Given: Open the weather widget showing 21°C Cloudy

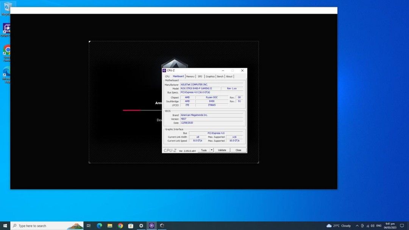Looking at the screenshot, I should tap(339, 225).
